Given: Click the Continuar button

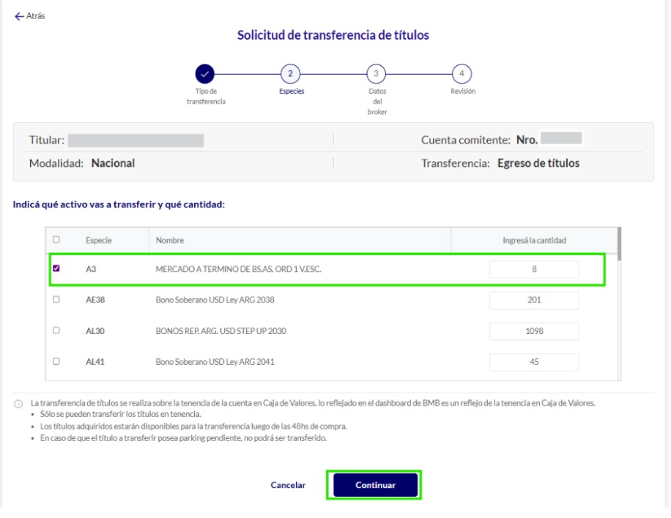Looking at the screenshot, I should tap(375, 485).
